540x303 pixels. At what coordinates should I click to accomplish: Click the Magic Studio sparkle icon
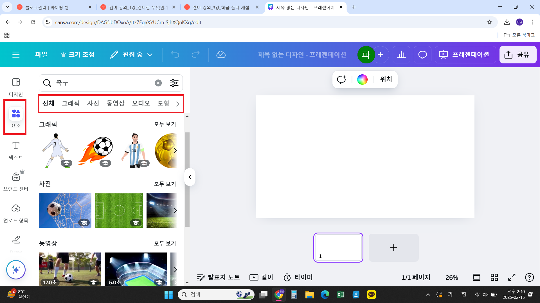point(15,270)
